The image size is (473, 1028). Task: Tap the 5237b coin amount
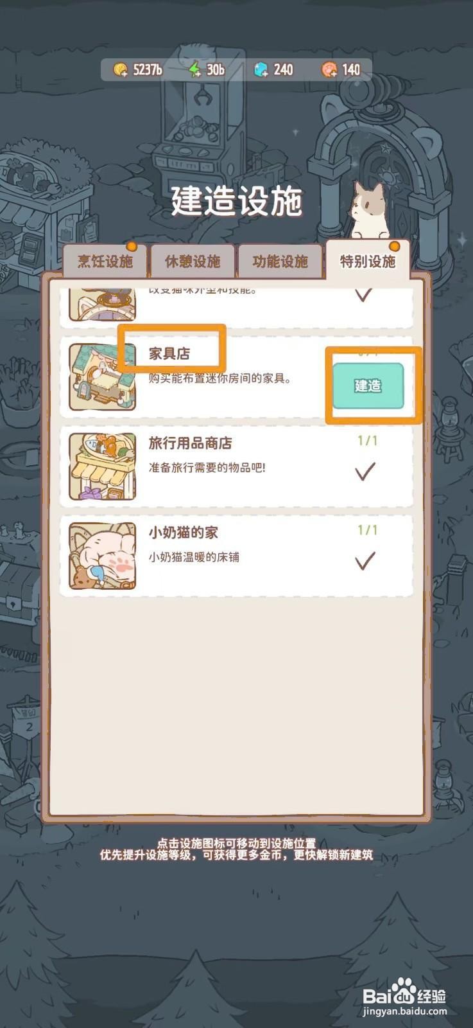(x=148, y=69)
